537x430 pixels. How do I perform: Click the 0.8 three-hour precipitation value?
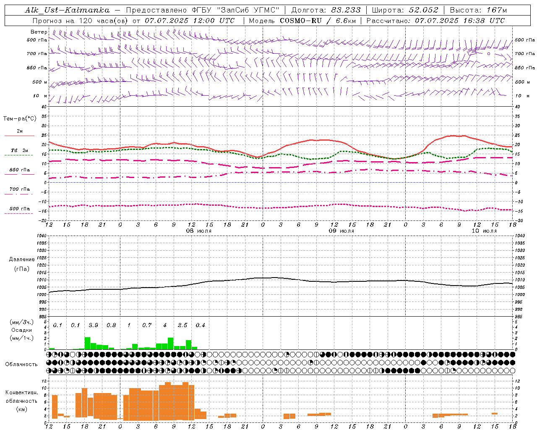(x=111, y=325)
